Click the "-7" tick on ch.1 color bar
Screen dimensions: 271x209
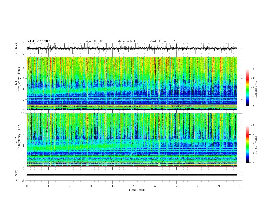[252, 106]
